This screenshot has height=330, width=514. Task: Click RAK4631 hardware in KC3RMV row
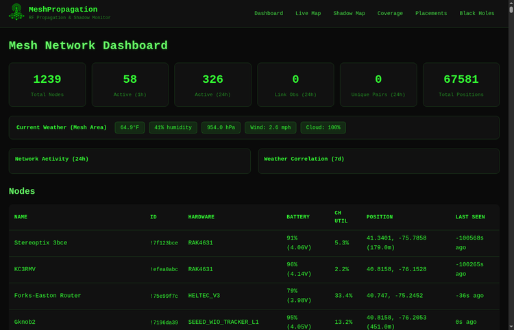200,270
